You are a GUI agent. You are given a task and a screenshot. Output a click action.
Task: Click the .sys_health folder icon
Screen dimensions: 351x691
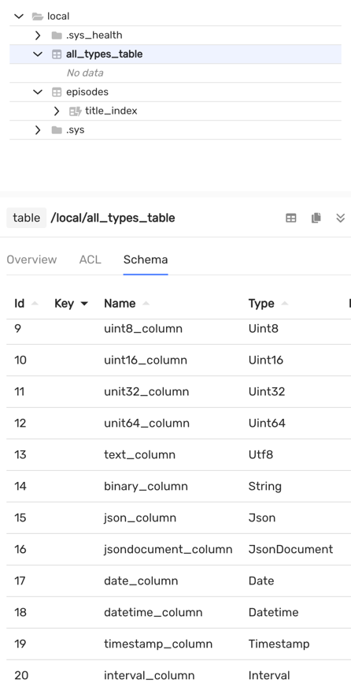[57, 35]
